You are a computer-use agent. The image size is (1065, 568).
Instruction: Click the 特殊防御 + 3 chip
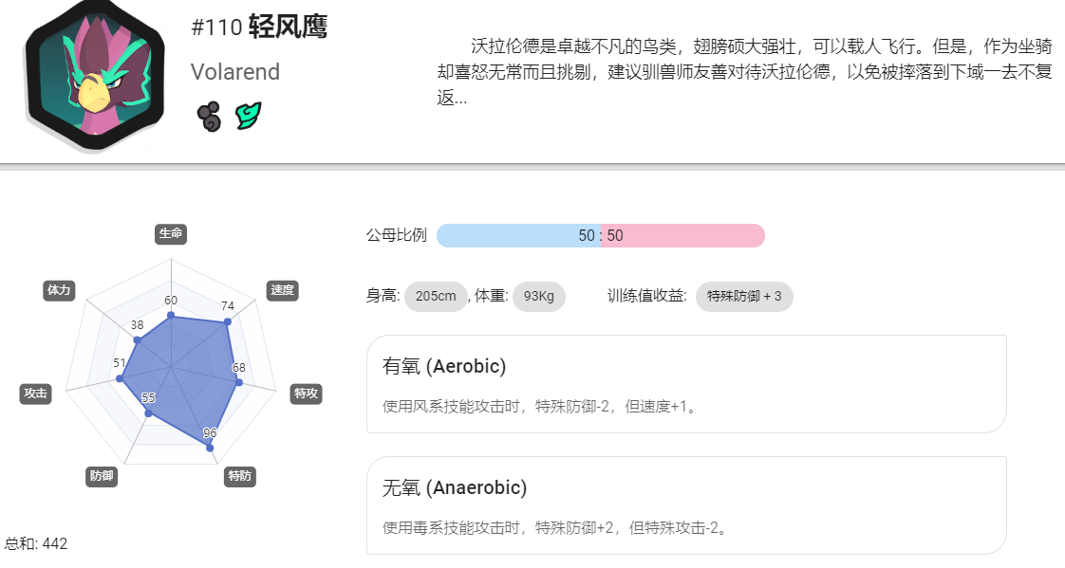[x=744, y=297]
